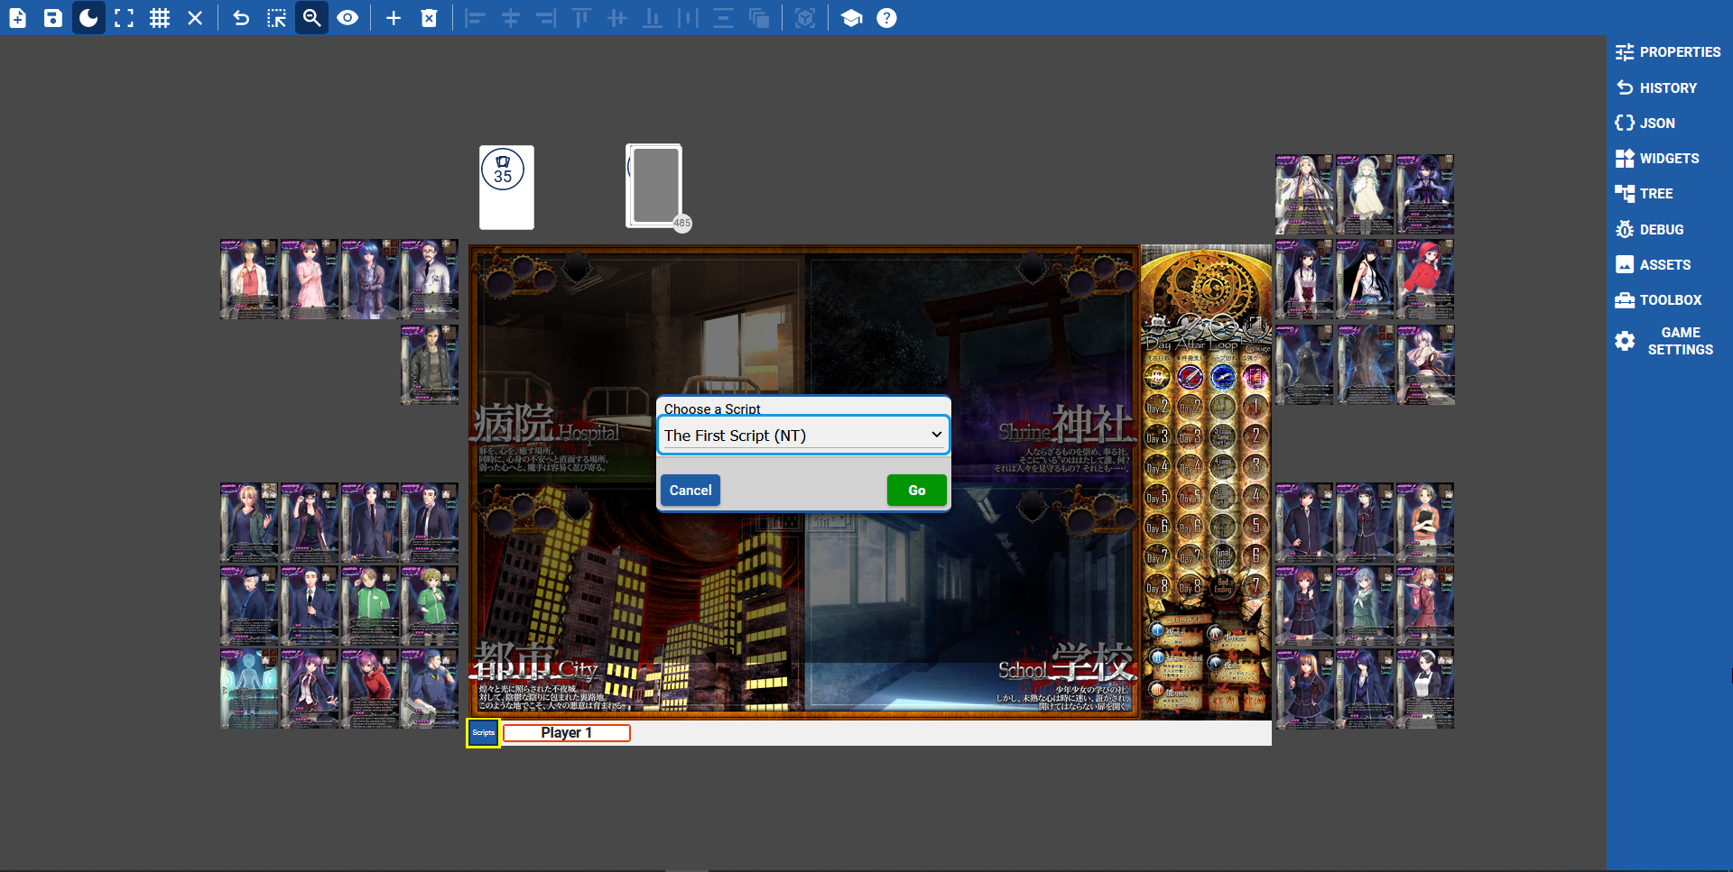Distribute selected widgets horizontally
1733x872 pixels.
point(688,18)
